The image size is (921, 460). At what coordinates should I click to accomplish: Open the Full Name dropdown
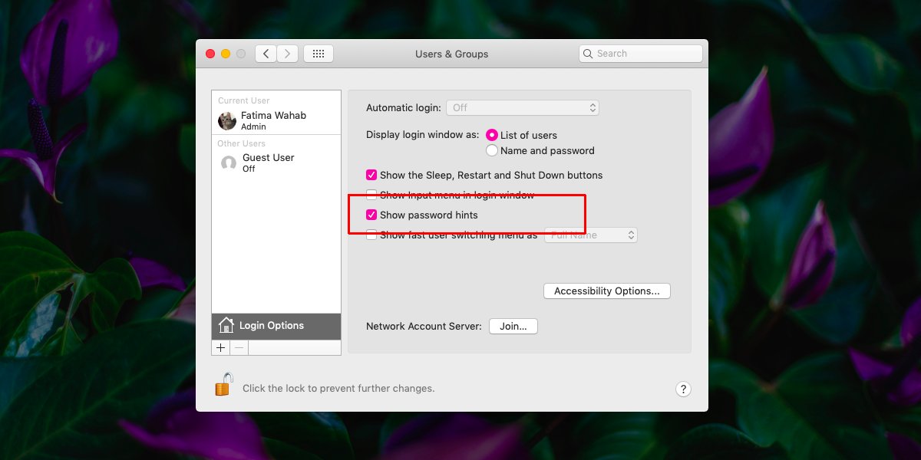(x=590, y=235)
